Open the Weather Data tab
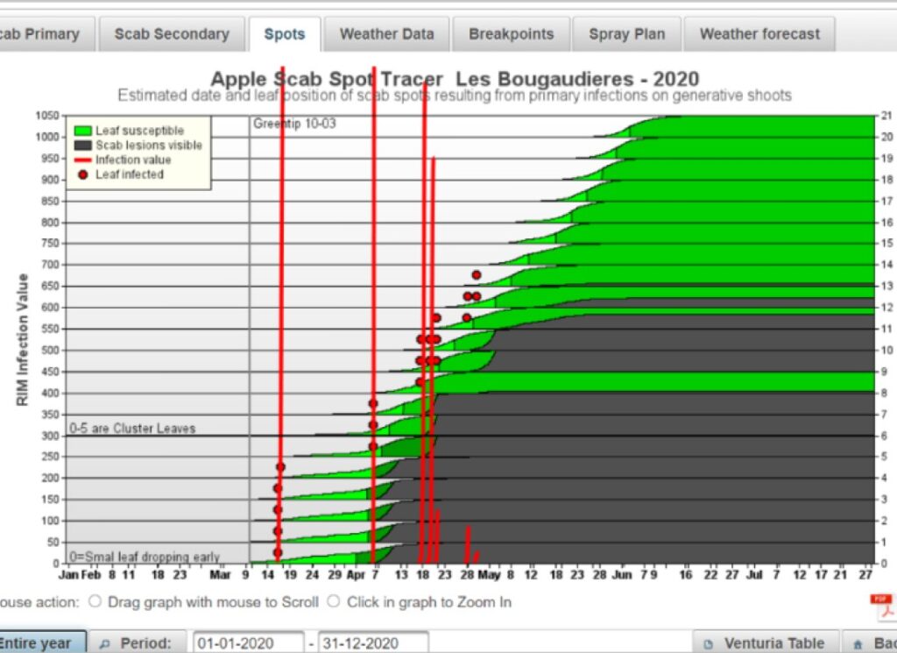 (x=386, y=34)
